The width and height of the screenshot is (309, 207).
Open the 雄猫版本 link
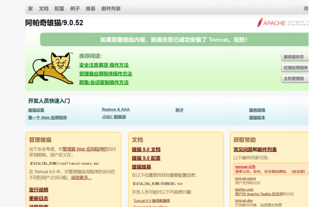pyautogui.click(x=257, y=118)
